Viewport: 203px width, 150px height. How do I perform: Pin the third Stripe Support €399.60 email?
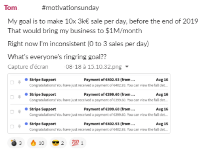19,112
